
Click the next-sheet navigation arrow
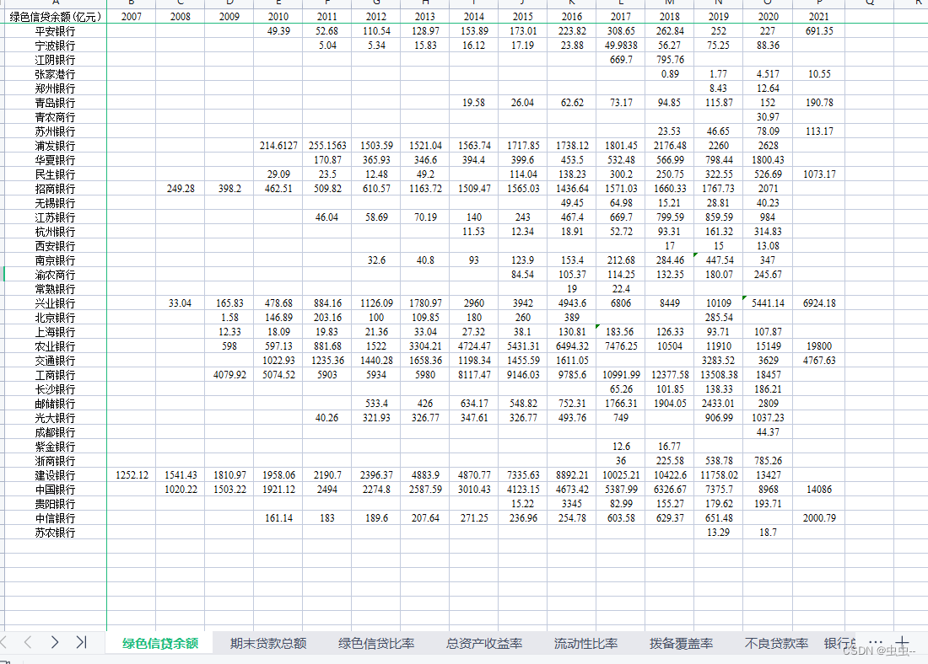(x=54, y=642)
